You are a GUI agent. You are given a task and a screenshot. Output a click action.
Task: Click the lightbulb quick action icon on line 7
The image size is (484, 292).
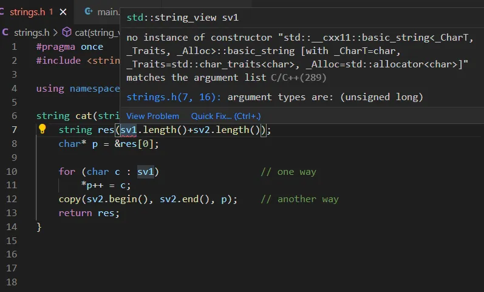tap(43, 129)
